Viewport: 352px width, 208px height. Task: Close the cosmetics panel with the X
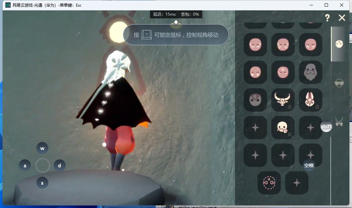342,18
